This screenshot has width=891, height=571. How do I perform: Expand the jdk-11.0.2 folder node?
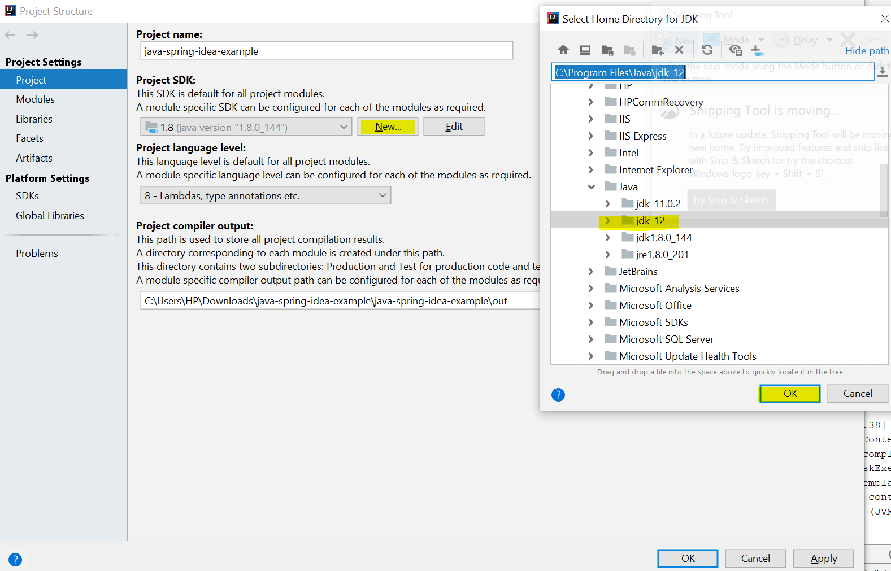pos(608,203)
